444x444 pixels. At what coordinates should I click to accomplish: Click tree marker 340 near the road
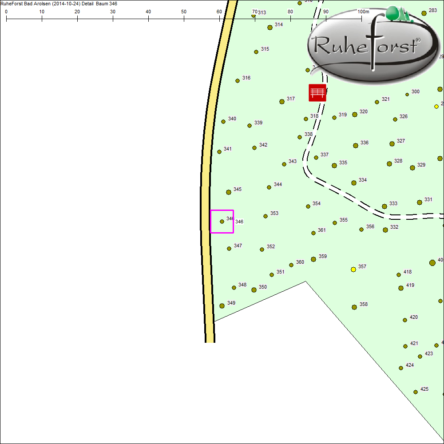pyautogui.click(x=223, y=122)
